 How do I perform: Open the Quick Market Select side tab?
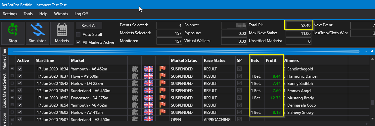pyautogui.click(x=4, y=90)
